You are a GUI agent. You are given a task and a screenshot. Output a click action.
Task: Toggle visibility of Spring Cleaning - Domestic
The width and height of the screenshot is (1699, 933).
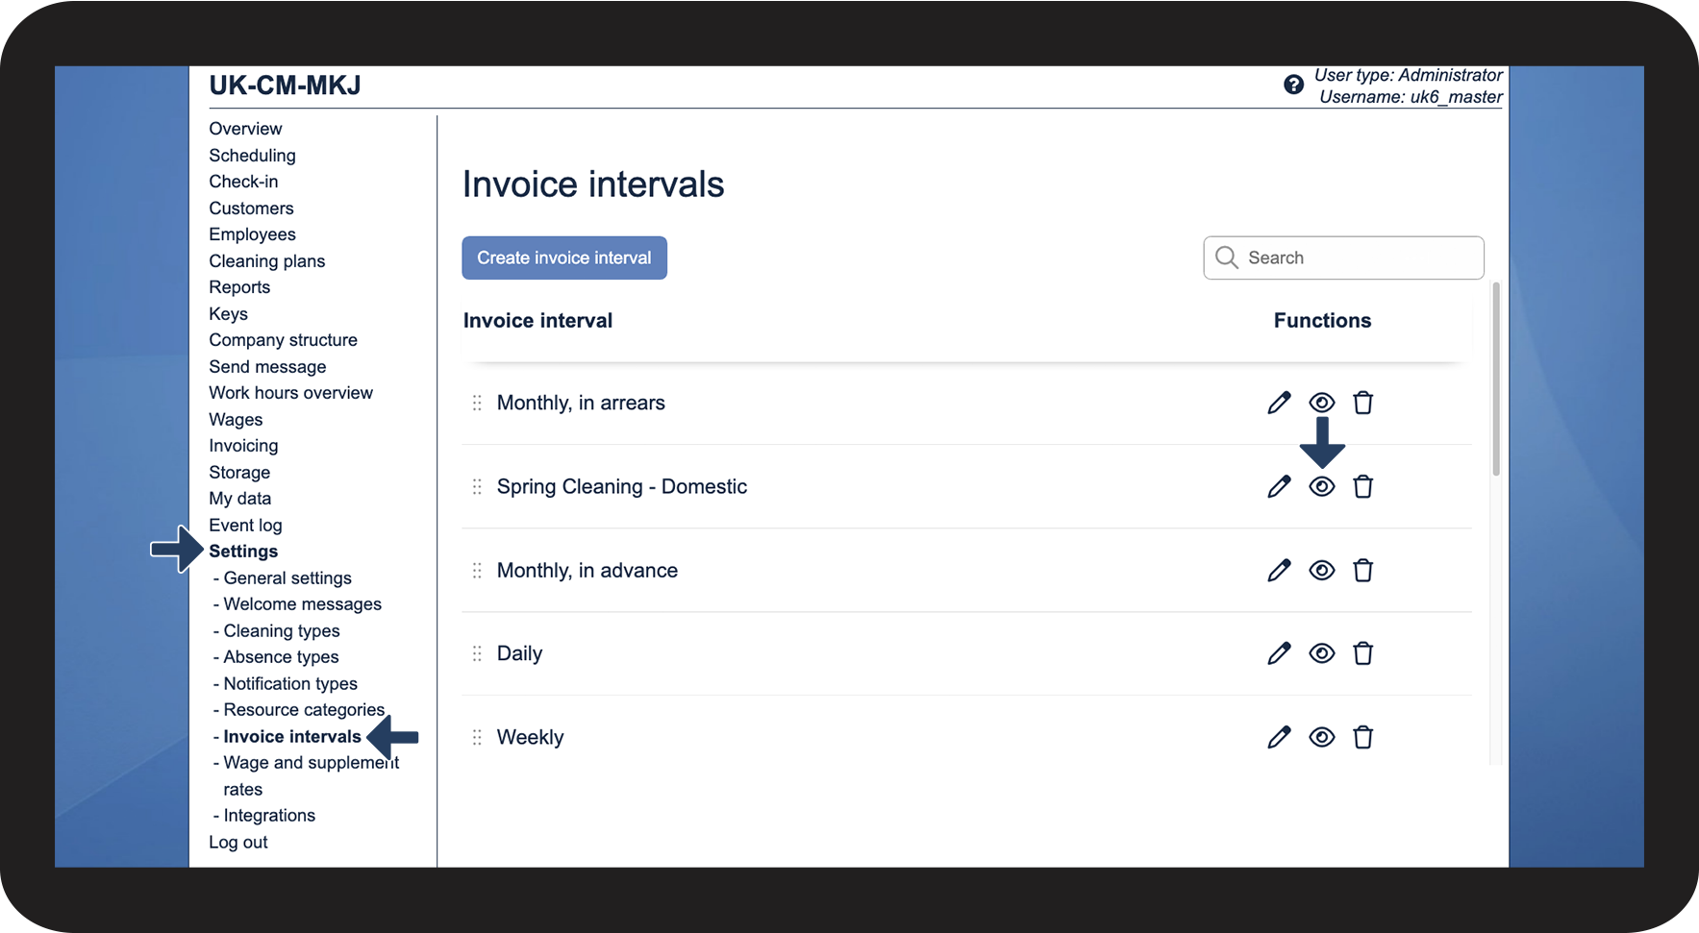(1322, 487)
